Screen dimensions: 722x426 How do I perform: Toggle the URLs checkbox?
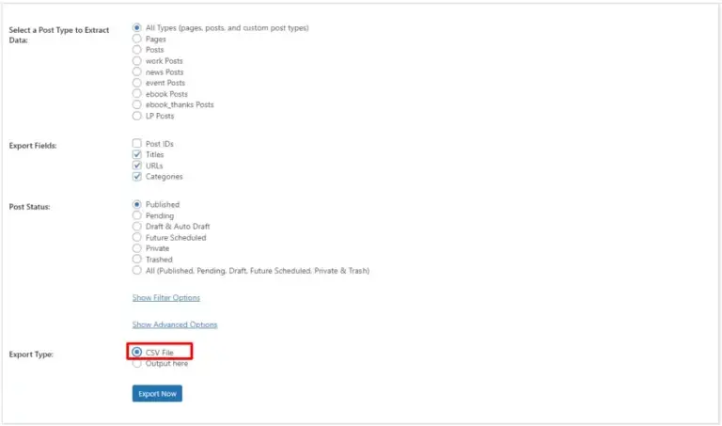pos(137,166)
